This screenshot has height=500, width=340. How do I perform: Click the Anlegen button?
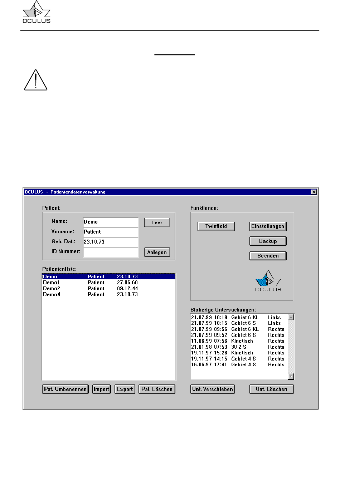pyautogui.click(x=157, y=252)
